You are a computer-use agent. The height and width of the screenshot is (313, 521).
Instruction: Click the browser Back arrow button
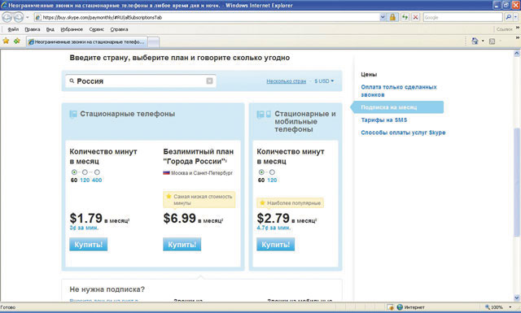pyautogui.click(x=7, y=17)
